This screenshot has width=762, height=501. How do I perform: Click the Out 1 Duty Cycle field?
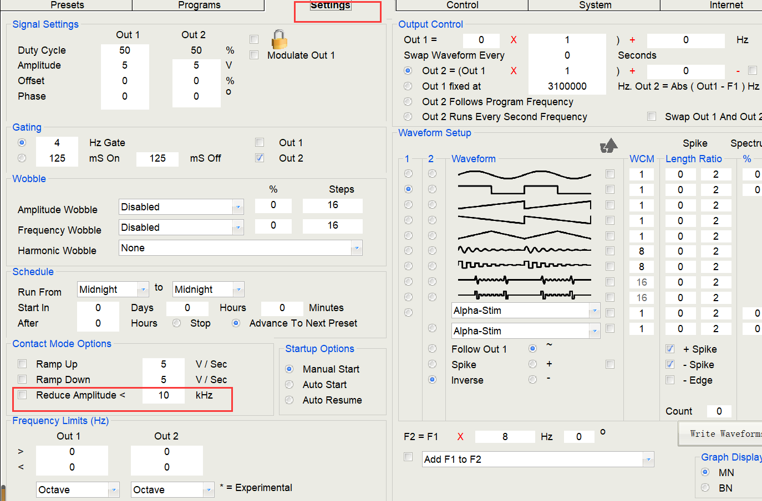click(x=125, y=50)
